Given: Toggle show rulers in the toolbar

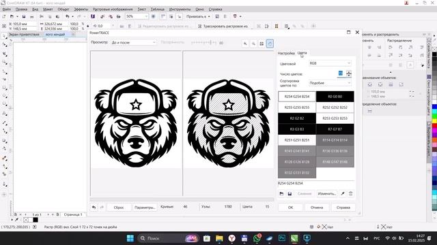Looking at the screenshot, I should 163,16.
